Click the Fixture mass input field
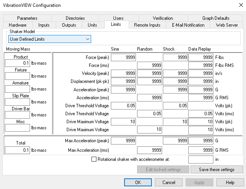 (17, 76)
